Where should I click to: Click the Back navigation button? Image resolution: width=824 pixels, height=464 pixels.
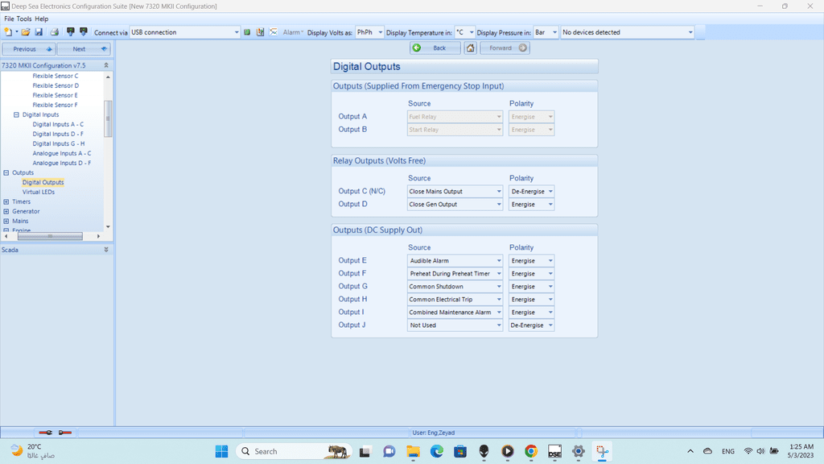(x=435, y=48)
